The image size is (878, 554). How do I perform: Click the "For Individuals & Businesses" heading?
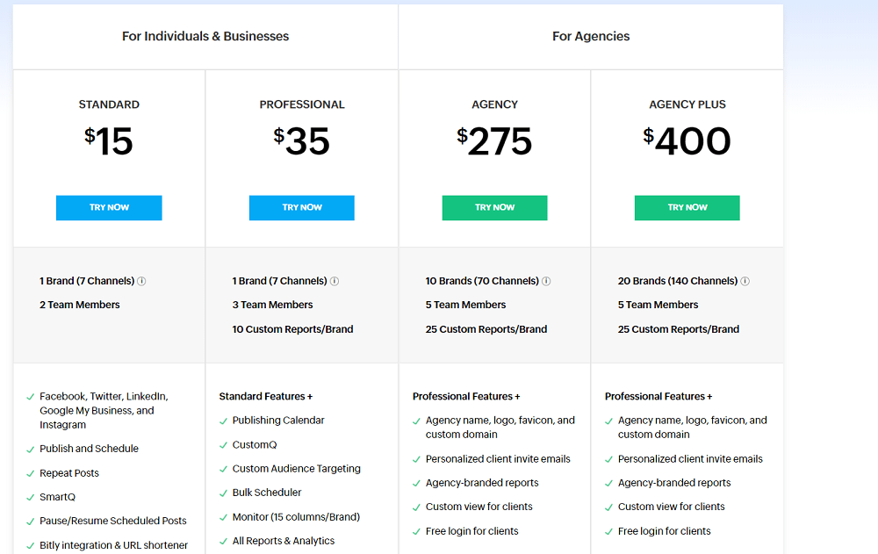tap(205, 36)
